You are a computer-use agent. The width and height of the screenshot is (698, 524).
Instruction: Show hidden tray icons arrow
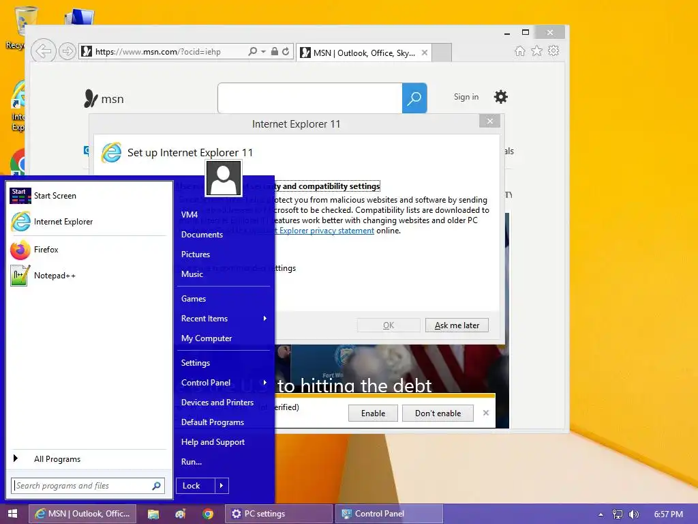point(601,514)
